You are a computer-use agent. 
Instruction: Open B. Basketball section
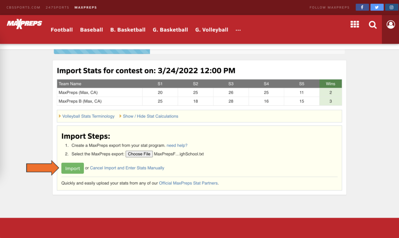coord(128,30)
